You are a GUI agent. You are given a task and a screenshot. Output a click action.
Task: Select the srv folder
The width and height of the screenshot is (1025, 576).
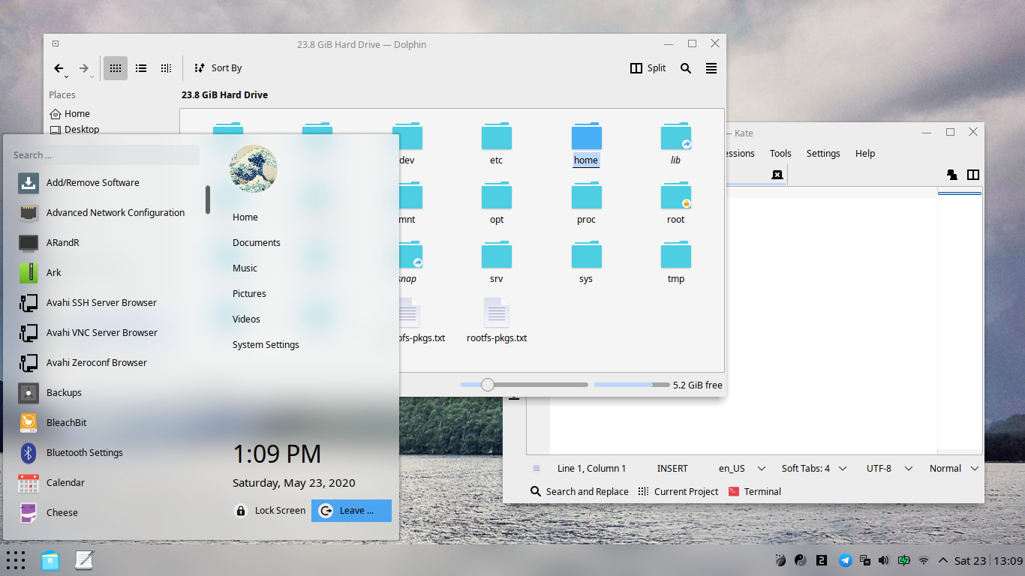point(497,262)
